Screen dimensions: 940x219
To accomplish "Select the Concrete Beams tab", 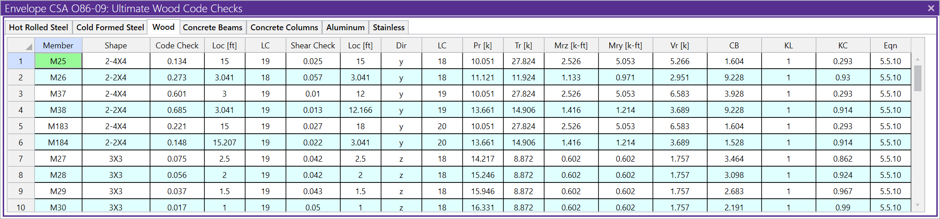I will click(212, 28).
